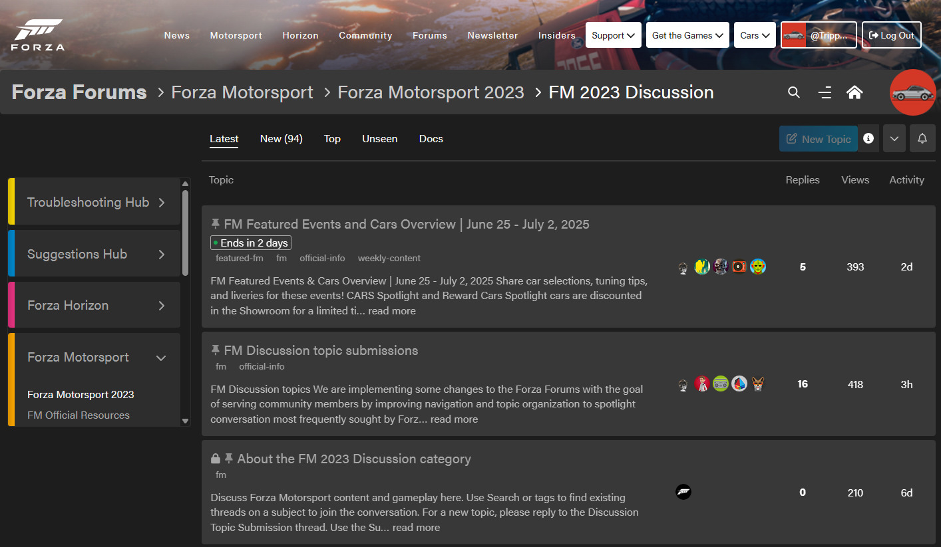
Task: Open the hamburger menu icon beside search
Action: [825, 92]
